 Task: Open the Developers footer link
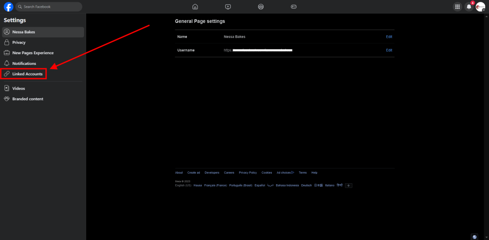[212, 173]
